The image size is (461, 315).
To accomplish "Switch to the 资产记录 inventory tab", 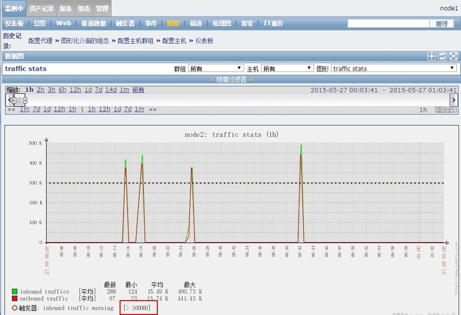I will (x=41, y=9).
